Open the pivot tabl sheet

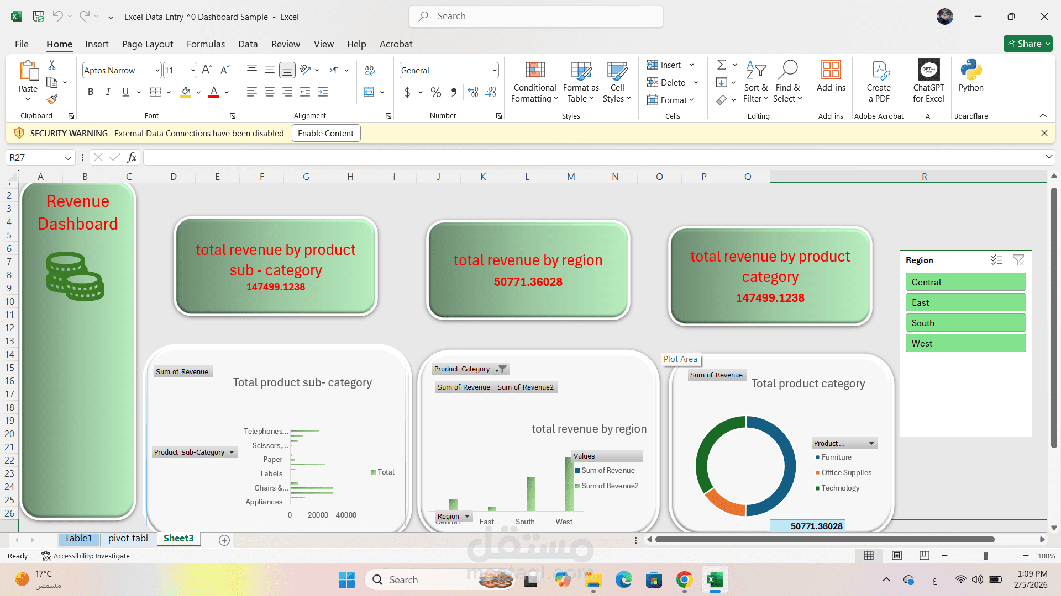pos(128,538)
